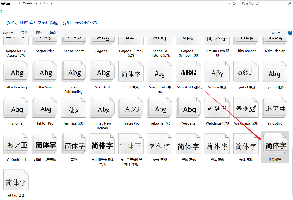
Task: Change view using the layout icon button
Action: (274, 33)
